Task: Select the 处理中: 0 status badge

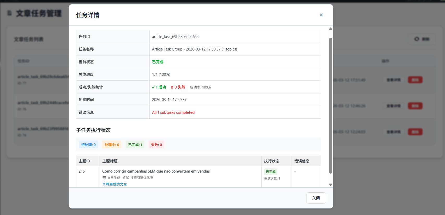Action: coord(112,145)
